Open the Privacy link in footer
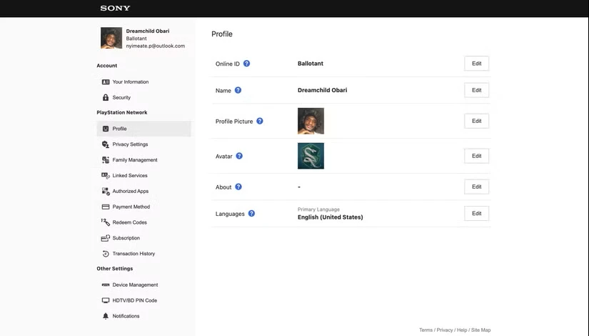 point(444,330)
